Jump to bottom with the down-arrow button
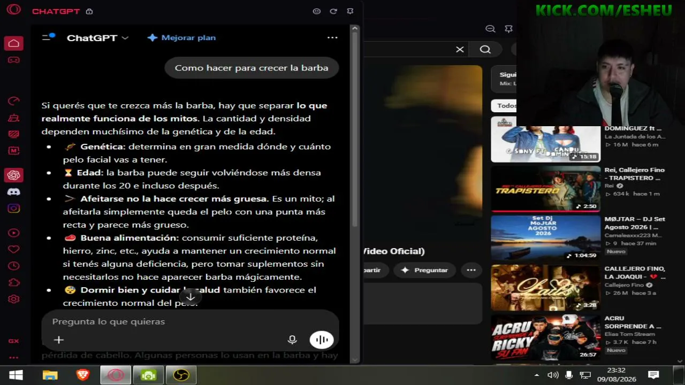The image size is (685, 385). pyautogui.click(x=190, y=297)
